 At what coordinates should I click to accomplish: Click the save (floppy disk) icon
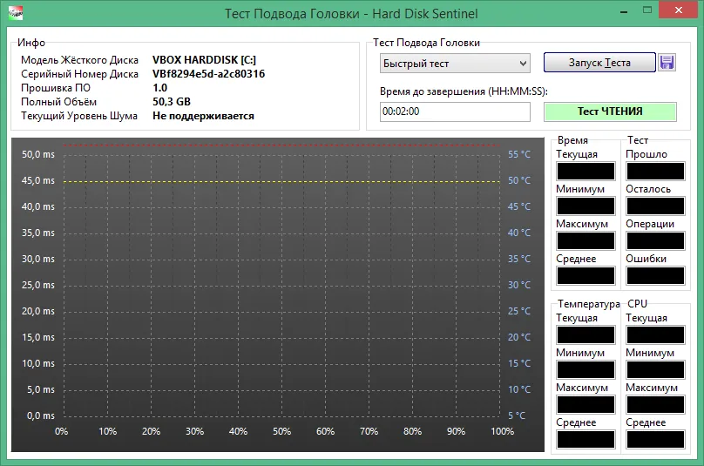[667, 63]
